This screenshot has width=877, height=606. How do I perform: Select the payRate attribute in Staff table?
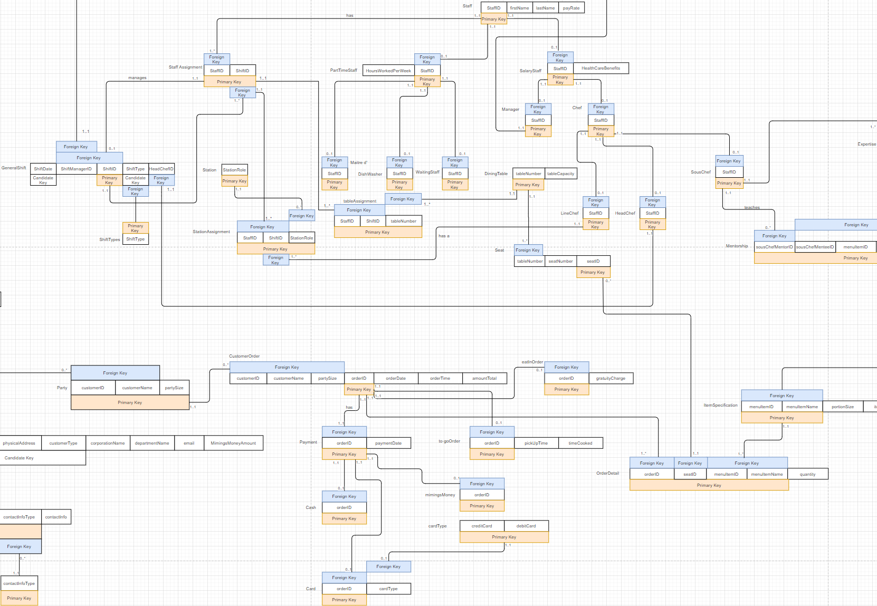pyautogui.click(x=571, y=8)
